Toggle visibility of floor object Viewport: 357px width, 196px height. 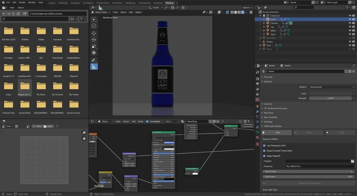coord(350,45)
